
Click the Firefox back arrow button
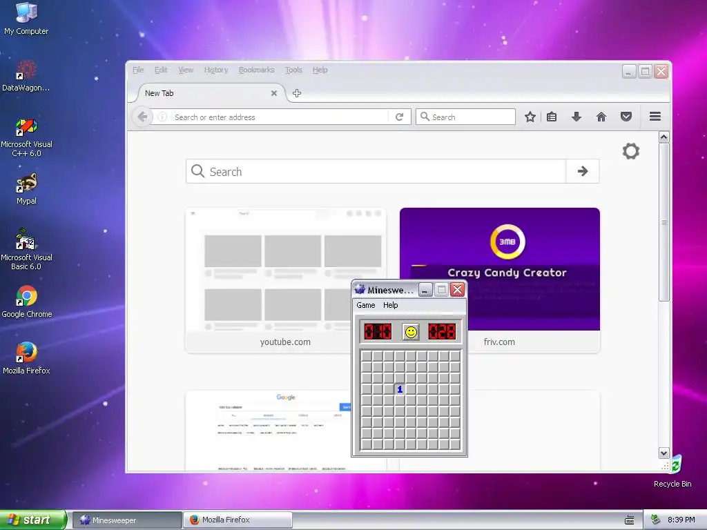tap(142, 117)
